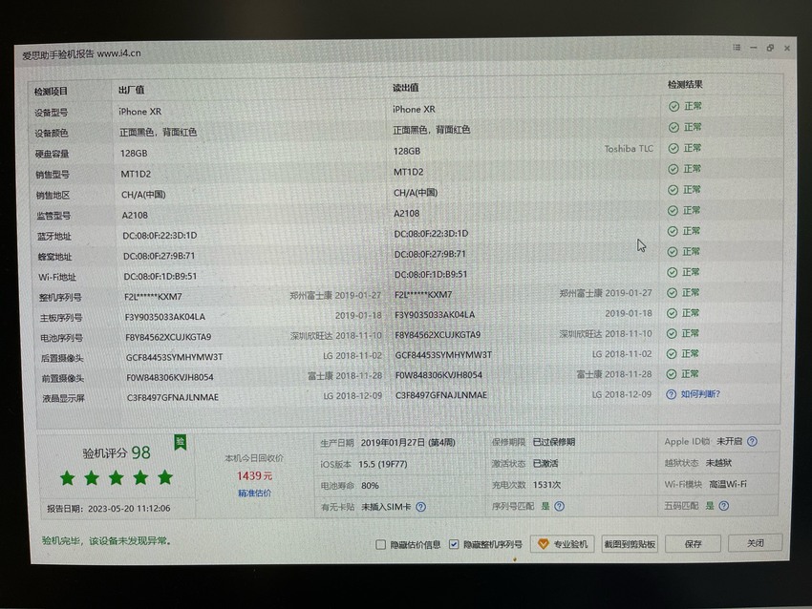Select the Toshiba TLC label
This screenshot has height=609, width=812.
click(x=629, y=149)
